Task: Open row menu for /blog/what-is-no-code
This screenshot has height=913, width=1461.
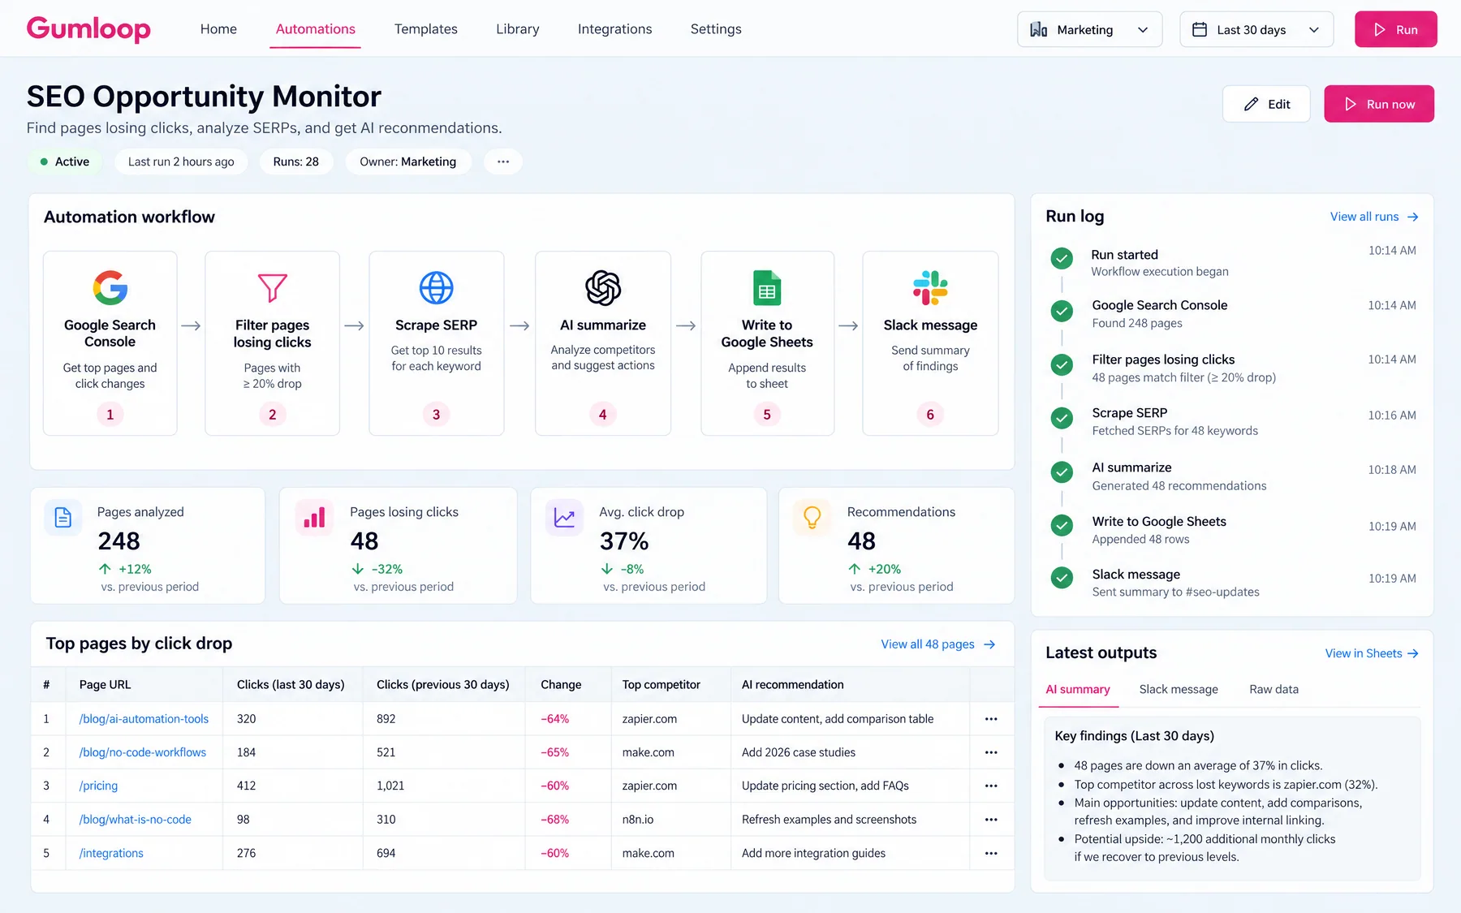Action: [x=991, y=820]
